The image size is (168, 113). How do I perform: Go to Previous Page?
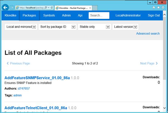[18, 63]
